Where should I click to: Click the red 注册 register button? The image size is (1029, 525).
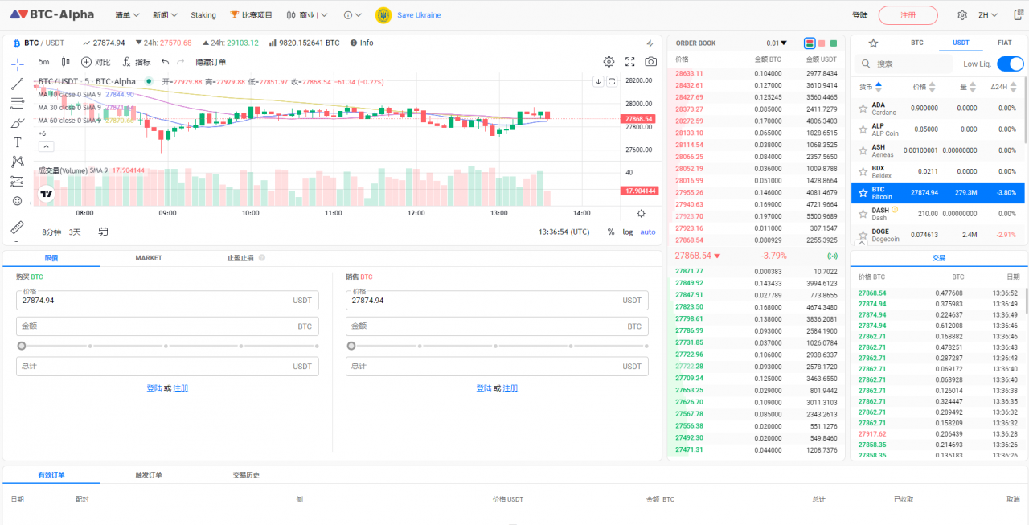[x=908, y=15]
